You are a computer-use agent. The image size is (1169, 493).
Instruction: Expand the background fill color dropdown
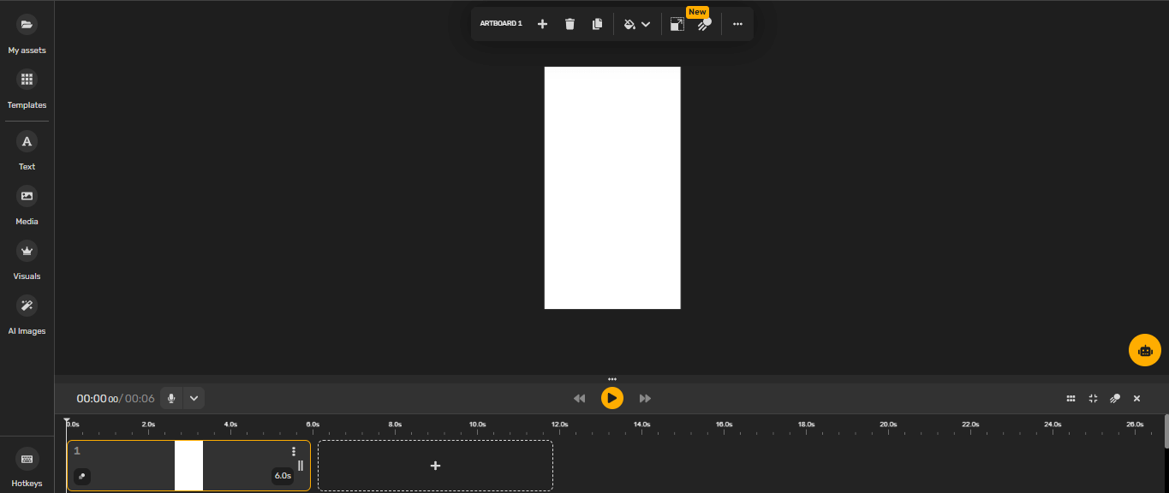tap(647, 23)
